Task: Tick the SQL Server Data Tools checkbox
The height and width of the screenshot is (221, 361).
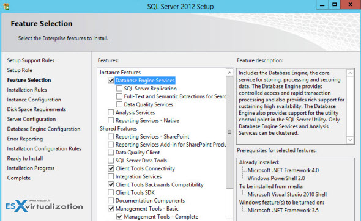Action: (111, 161)
